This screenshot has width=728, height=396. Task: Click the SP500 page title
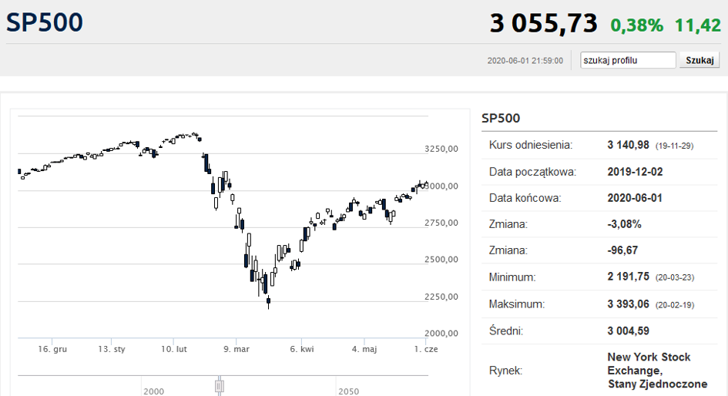(x=45, y=22)
